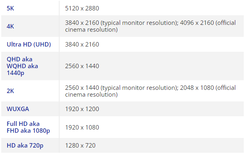Open the Ultra HD (UHD) label
Viewport: 251px width, 160px height.
tap(29, 45)
